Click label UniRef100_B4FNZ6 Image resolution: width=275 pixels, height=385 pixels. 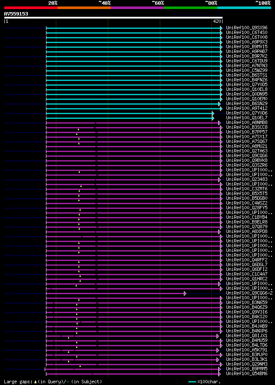tap(247, 80)
